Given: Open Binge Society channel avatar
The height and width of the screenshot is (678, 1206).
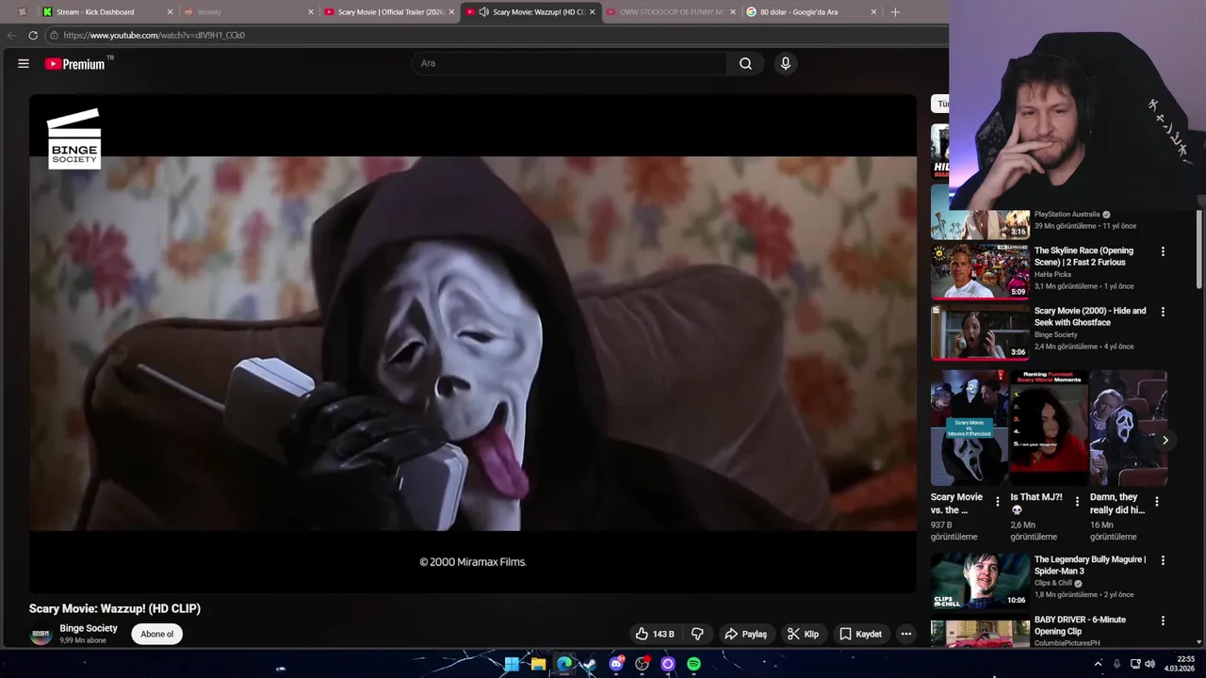Looking at the screenshot, I should click(x=41, y=635).
